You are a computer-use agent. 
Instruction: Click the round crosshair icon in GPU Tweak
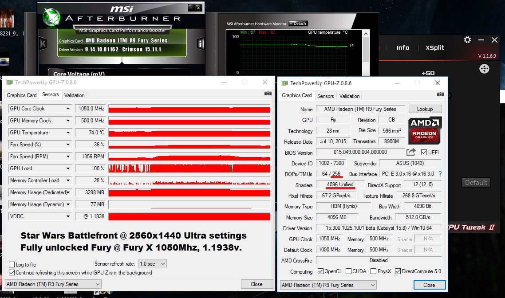coord(484,69)
